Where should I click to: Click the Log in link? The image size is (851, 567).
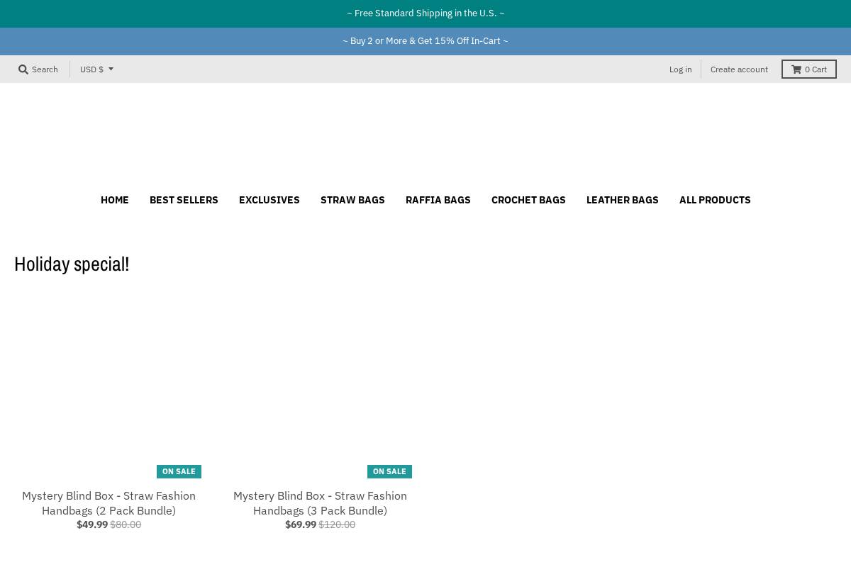click(x=680, y=69)
